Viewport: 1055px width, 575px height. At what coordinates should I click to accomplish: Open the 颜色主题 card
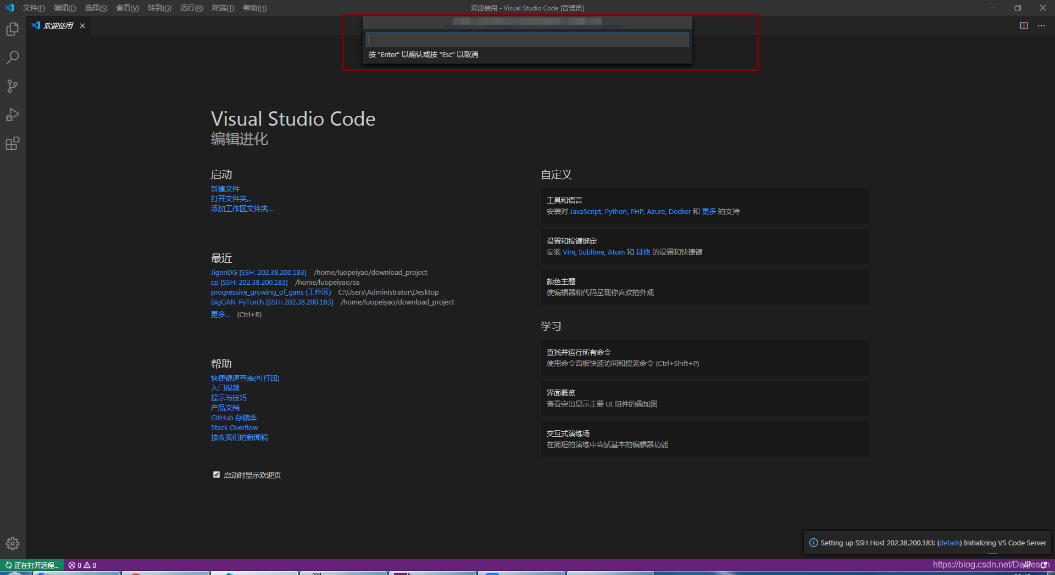pos(705,287)
